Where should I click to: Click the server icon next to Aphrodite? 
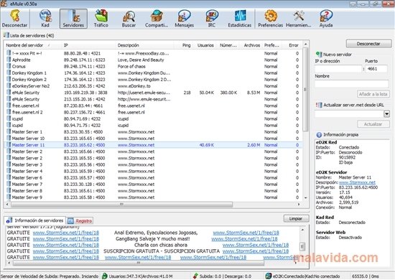coord(9,60)
